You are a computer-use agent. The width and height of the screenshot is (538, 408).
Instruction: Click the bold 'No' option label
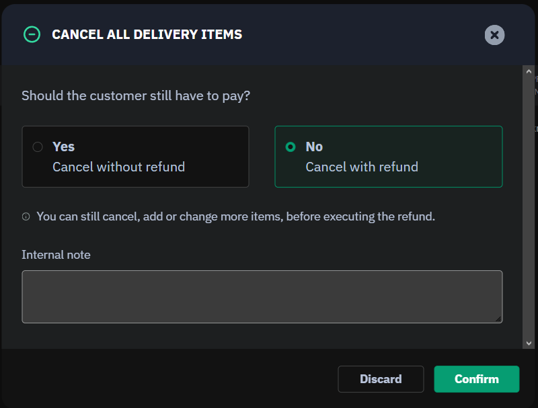coord(314,147)
